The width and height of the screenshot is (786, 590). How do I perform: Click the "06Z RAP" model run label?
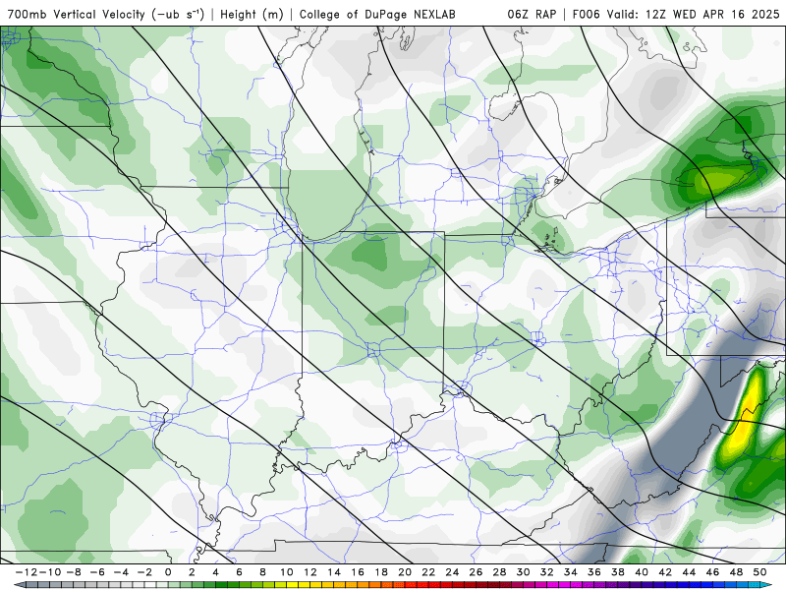[532, 14]
